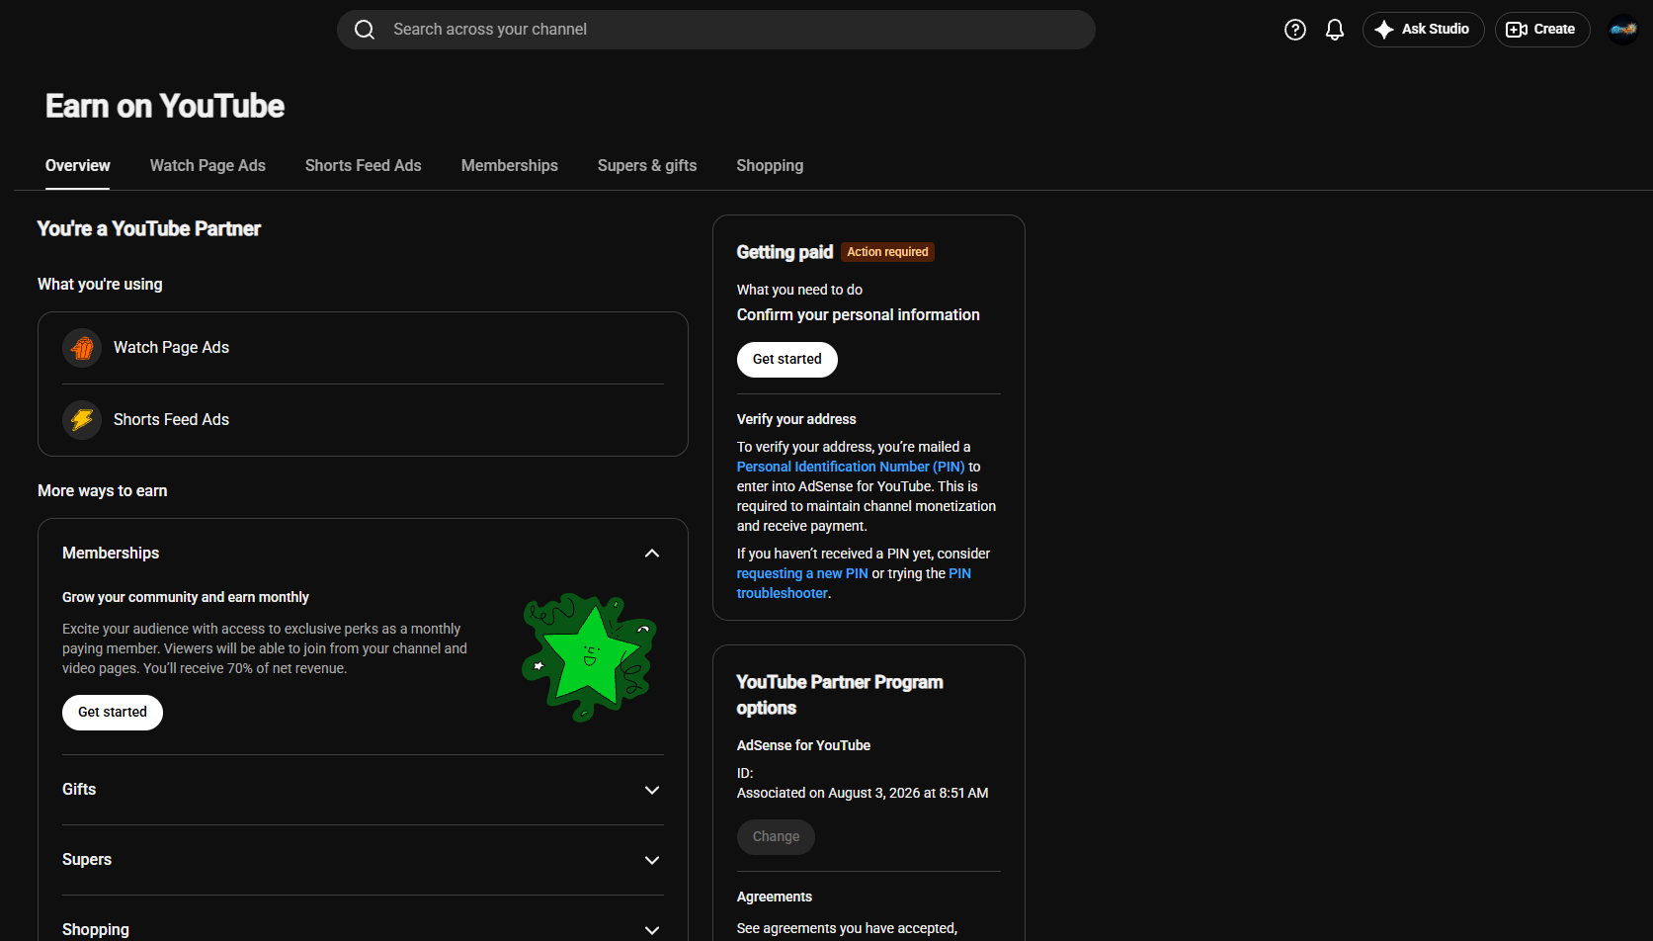Image resolution: width=1653 pixels, height=941 pixels.
Task: Open the Help question mark icon
Action: click(1295, 30)
